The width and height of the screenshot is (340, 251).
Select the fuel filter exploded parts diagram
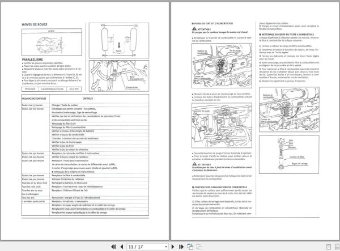[x=289, y=155]
